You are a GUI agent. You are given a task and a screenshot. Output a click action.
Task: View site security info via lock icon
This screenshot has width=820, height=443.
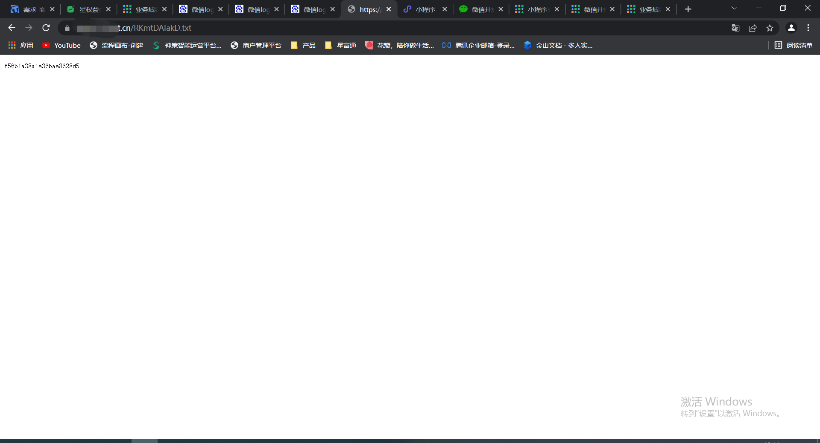point(67,28)
